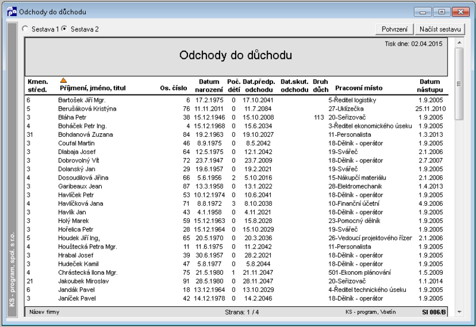
Task: Close the Odchody do důchodu window
Action: click(x=461, y=12)
